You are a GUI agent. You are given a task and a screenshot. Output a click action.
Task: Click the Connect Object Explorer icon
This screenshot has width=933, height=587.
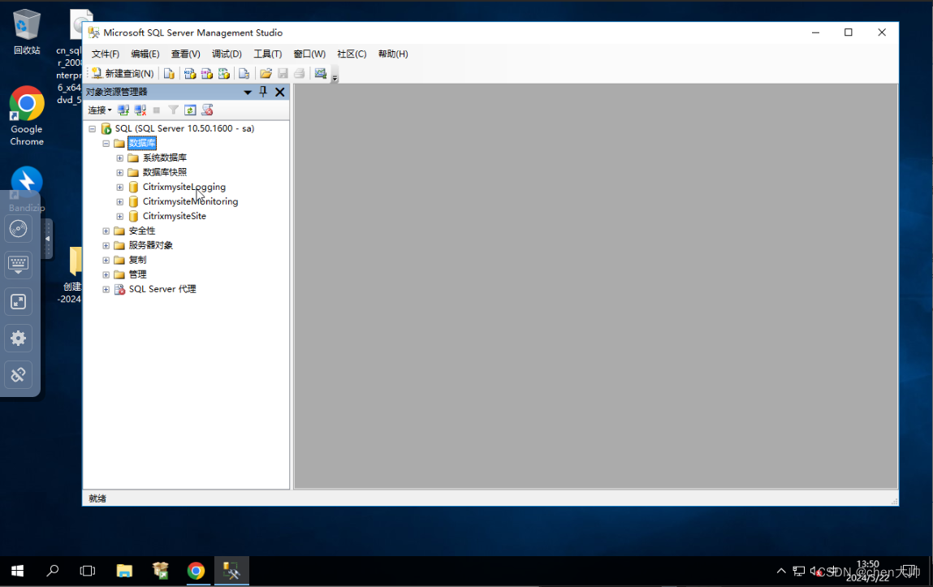coord(123,110)
